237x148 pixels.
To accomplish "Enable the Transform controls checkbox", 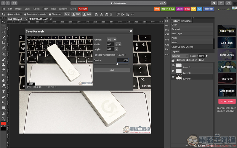I will click(25, 14).
